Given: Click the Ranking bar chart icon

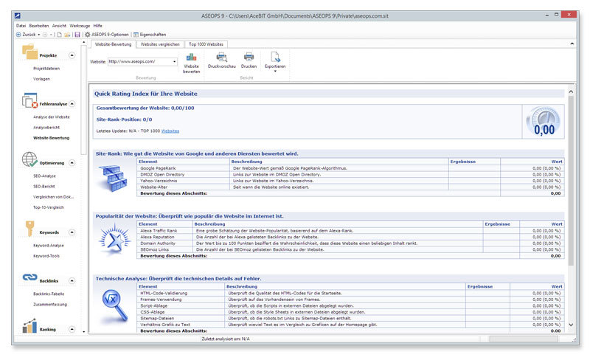Looking at the screenshot, I should pyautogui.click(x=29, y=325).
